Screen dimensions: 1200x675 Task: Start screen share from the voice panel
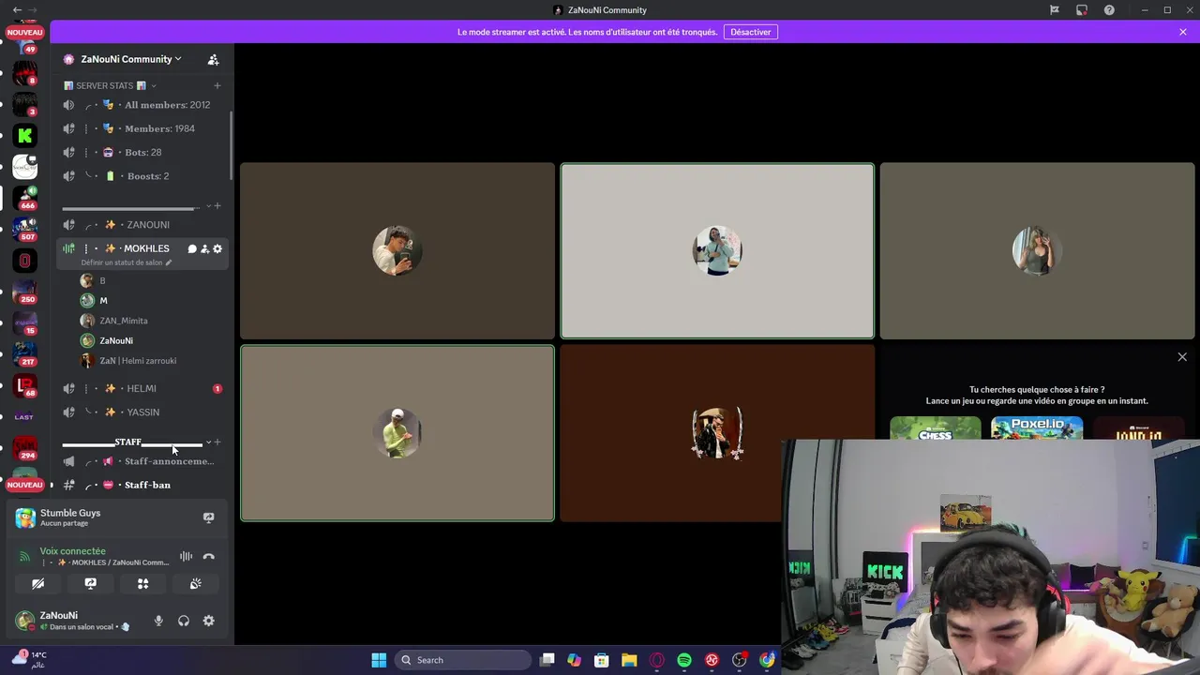[90, 583]
